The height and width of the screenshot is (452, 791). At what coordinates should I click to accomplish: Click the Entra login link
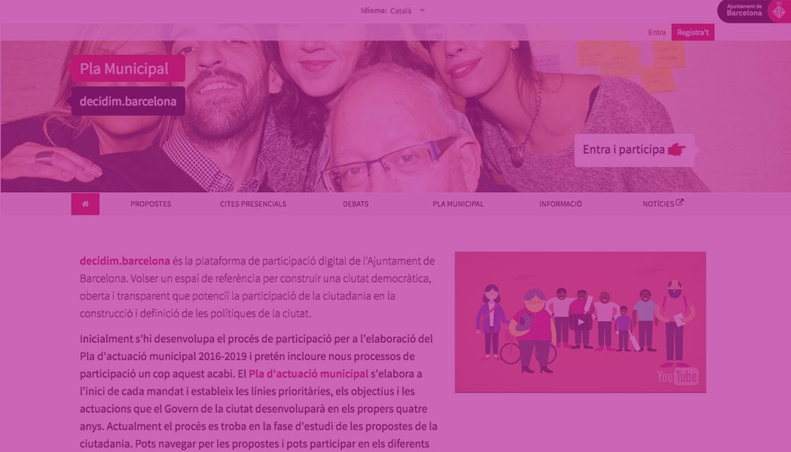coord(657,32)
